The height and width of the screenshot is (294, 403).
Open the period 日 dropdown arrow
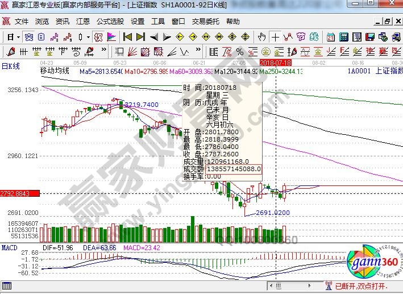(18, 37)
